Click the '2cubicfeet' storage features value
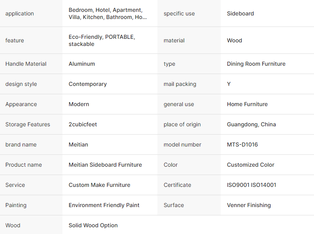Viewport: 314px width, 234px height. point(83,124)
